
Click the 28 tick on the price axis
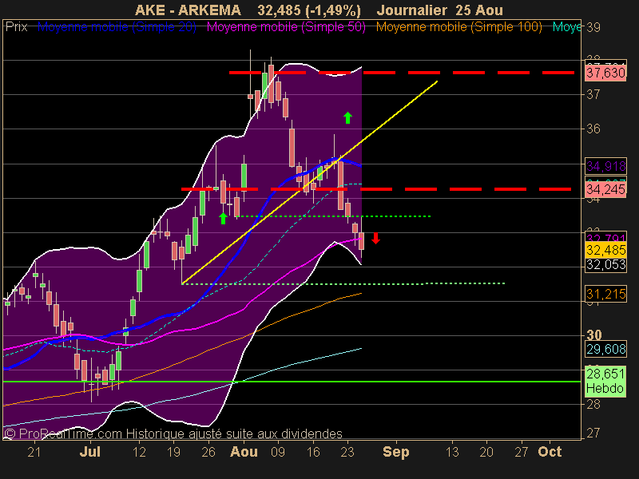pos(593,404)
